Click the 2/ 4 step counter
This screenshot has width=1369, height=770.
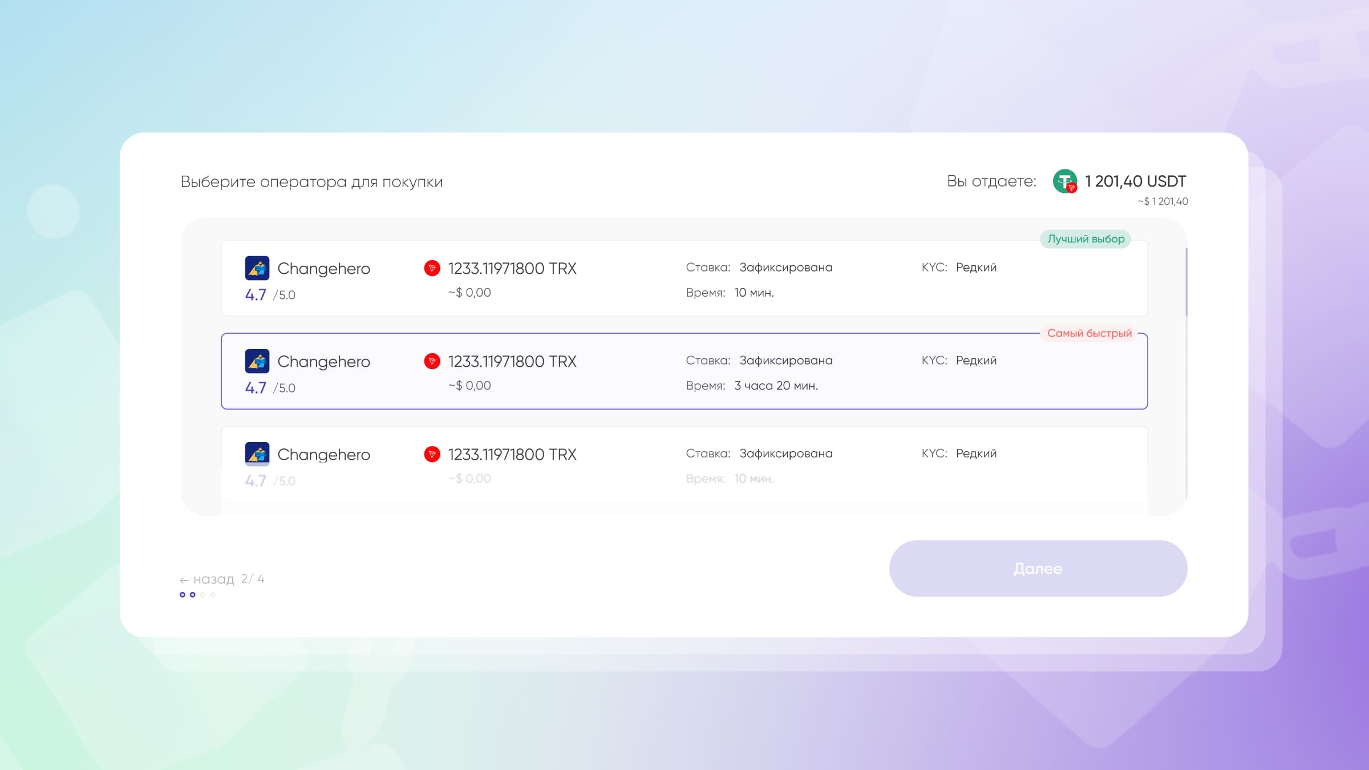[x=253, y=579]
